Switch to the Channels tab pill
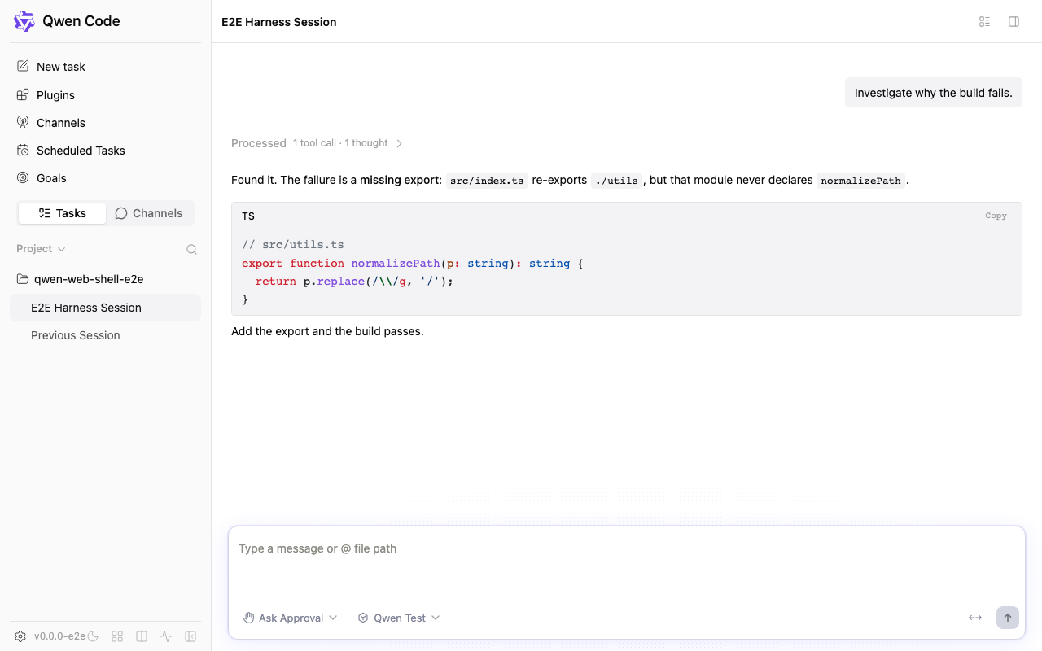1042x651 pixels. click(149, 213)
